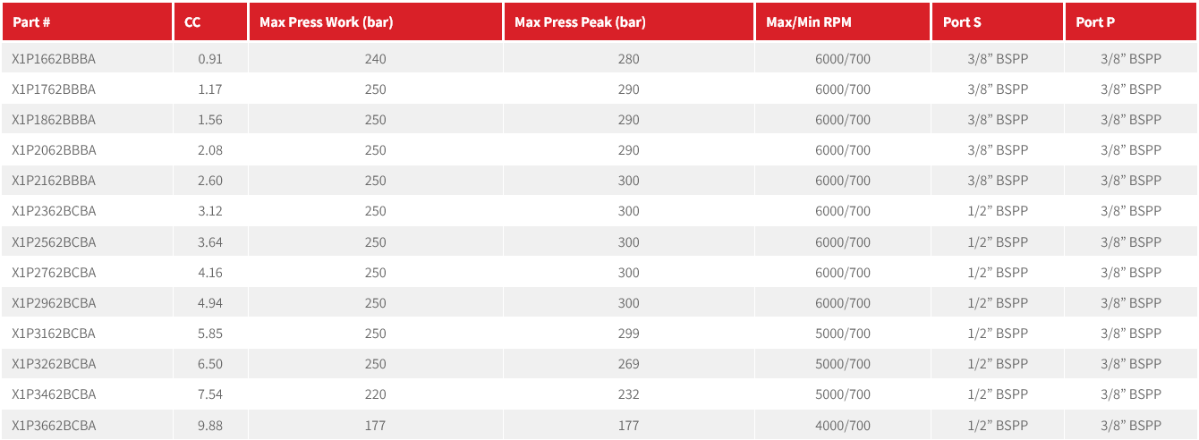This screenshot has height=440, width=1199.
Task: Click the 0.91 CC value
Action: point(210,59)
